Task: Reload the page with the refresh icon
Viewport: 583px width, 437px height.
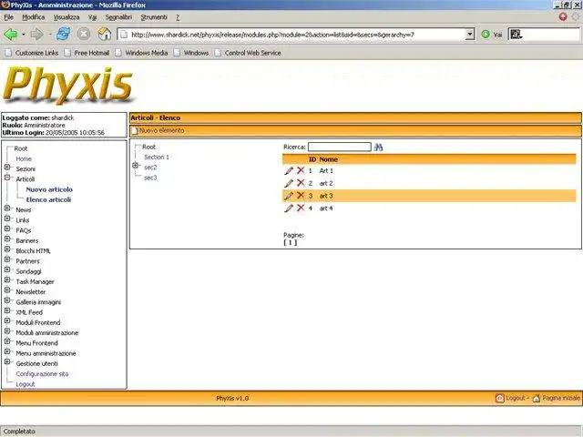Action: click(63, 35)
